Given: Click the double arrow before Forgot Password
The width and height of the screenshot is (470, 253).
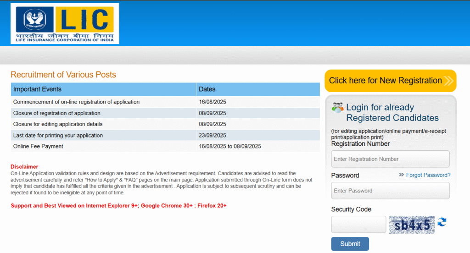Looking at the screenshot, I should 401,175.
